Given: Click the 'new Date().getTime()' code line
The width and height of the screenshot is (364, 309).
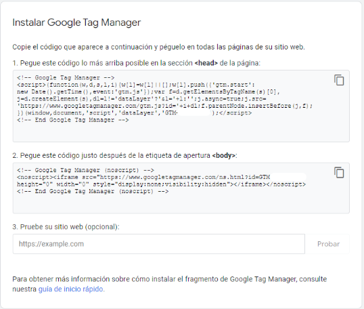Looking at the screenshot, I should tap(148, 92).
